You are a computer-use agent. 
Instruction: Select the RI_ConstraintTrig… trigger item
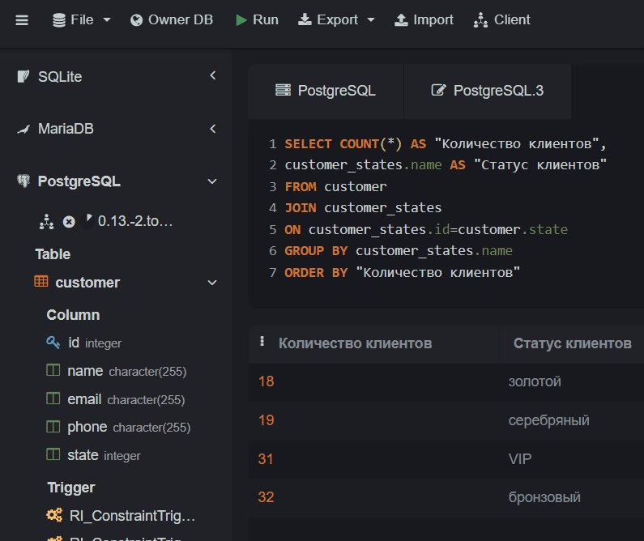[x=132, y=516]
